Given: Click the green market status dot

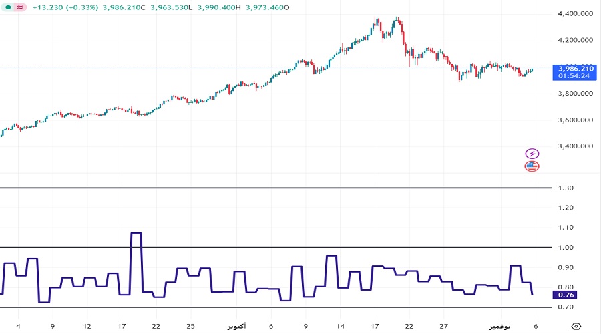Looking at the screenshot, I should point(7,7).
